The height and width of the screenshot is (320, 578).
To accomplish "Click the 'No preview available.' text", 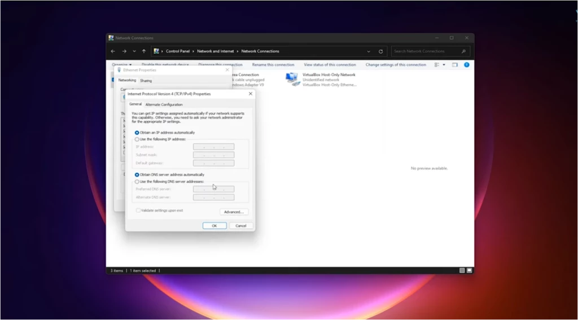I will [x=430, y=169].
